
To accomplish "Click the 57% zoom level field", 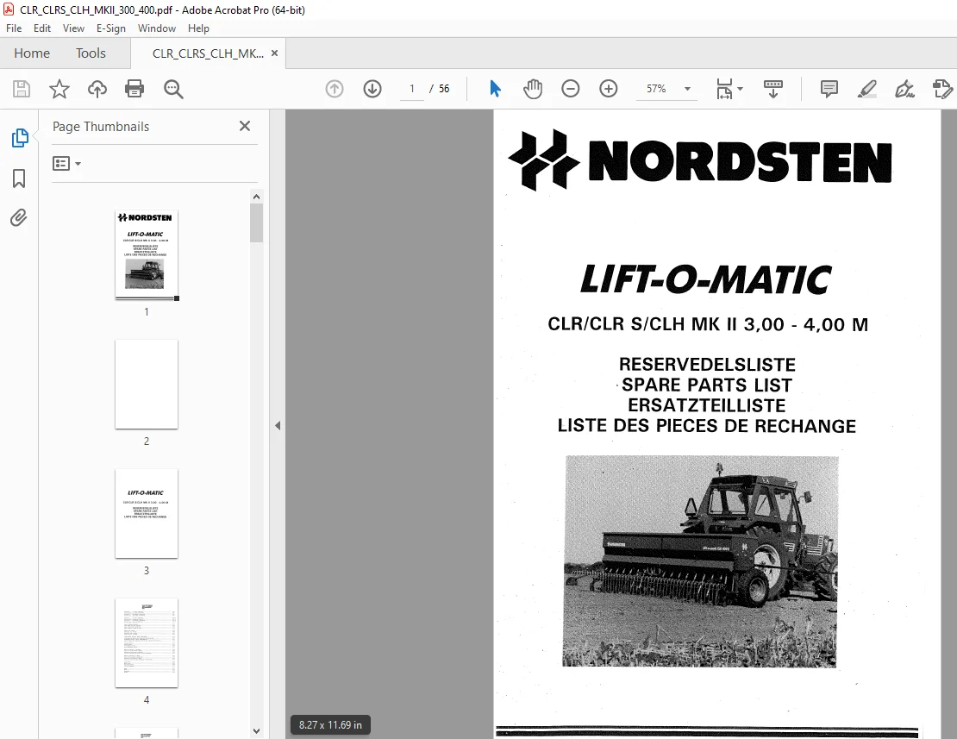I will [x=656, y=89].
